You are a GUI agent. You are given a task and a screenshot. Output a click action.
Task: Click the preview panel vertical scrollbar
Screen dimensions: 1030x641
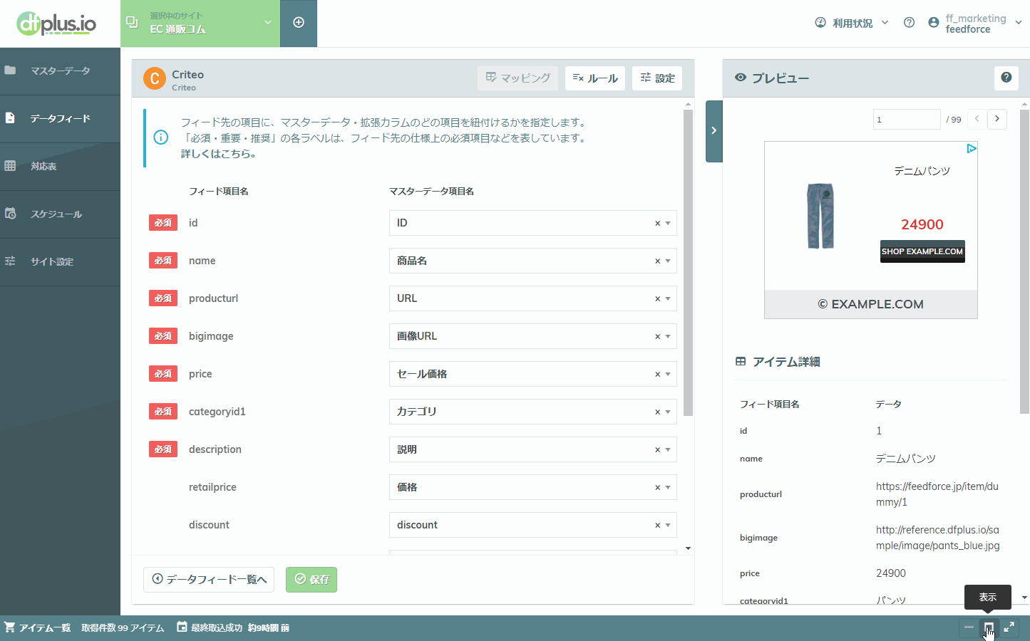point(1024,261)
